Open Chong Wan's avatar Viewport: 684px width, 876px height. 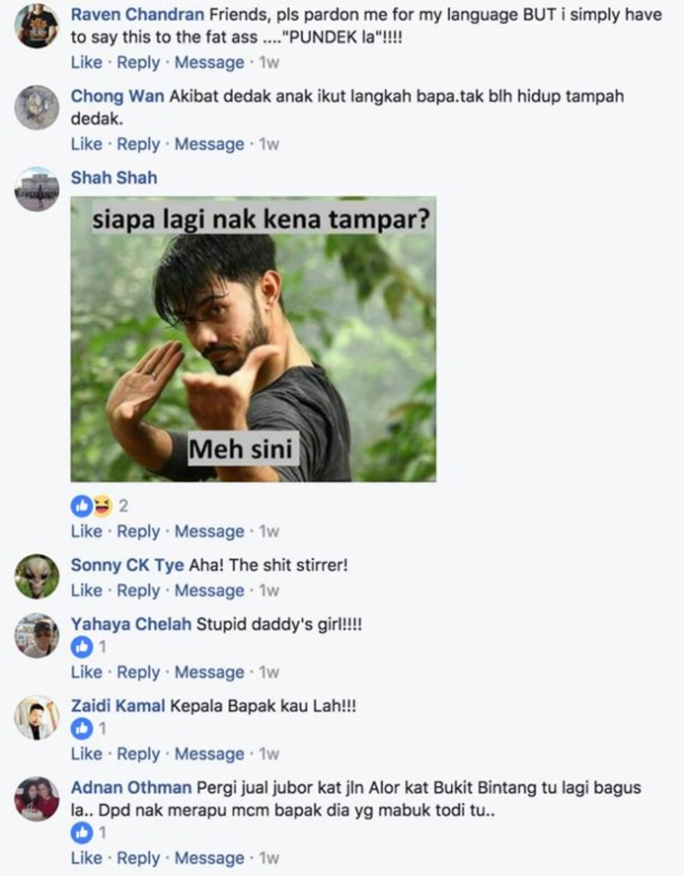click(x=37, y=108)
